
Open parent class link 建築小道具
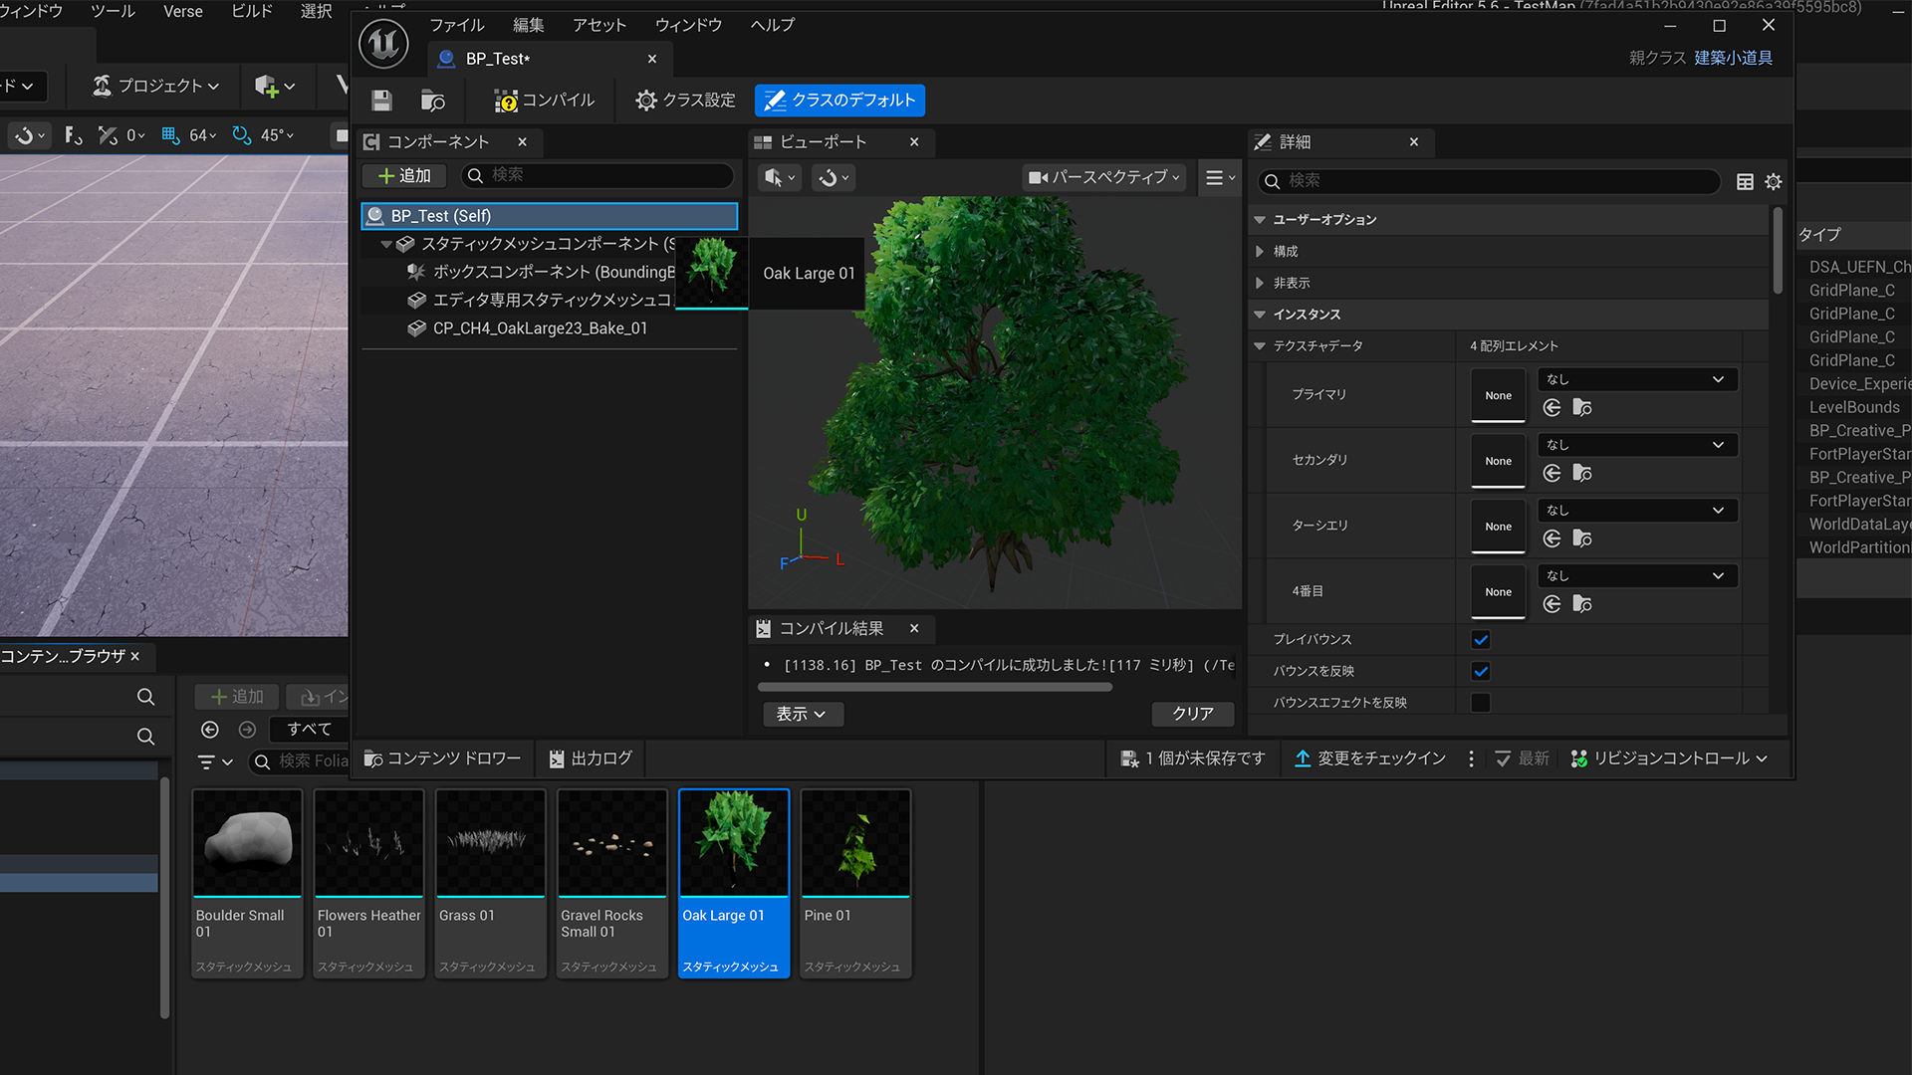point(1734,58)
